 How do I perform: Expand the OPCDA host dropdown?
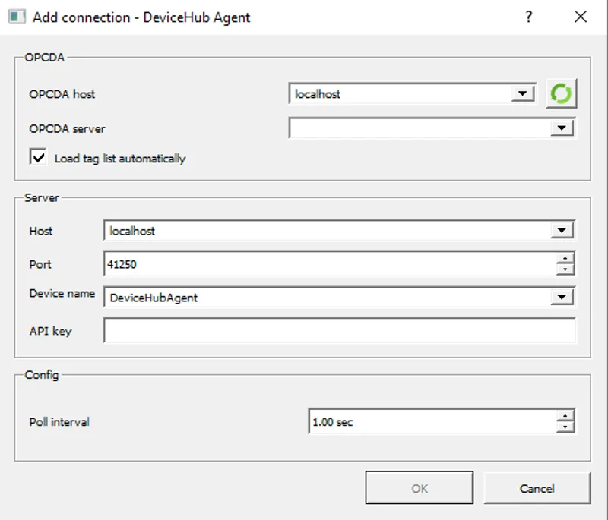click(x=523, y=93)
